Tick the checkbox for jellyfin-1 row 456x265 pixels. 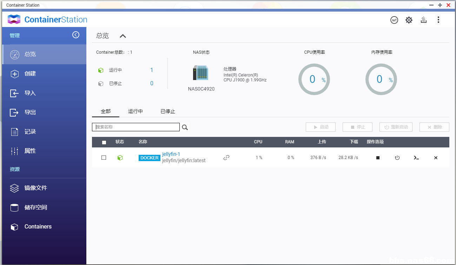tap(104, 158)
